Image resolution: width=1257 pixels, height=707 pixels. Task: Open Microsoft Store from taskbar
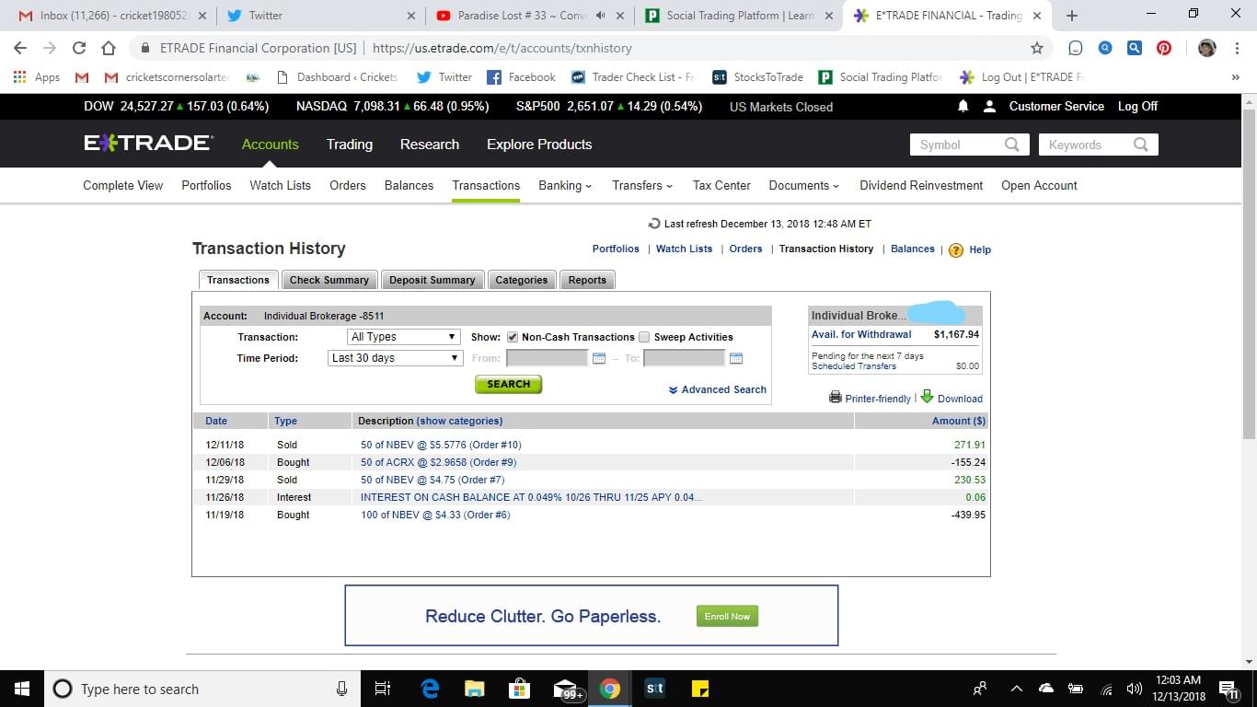point(520,689)
